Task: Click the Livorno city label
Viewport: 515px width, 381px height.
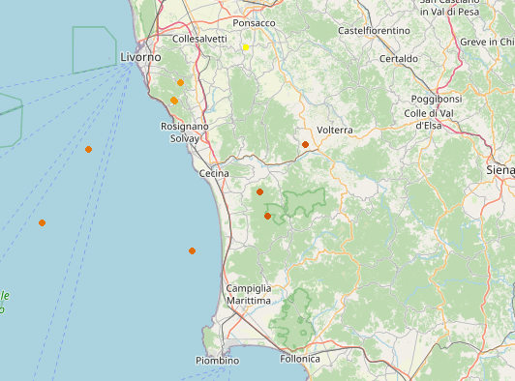Action: click(140, 57)
